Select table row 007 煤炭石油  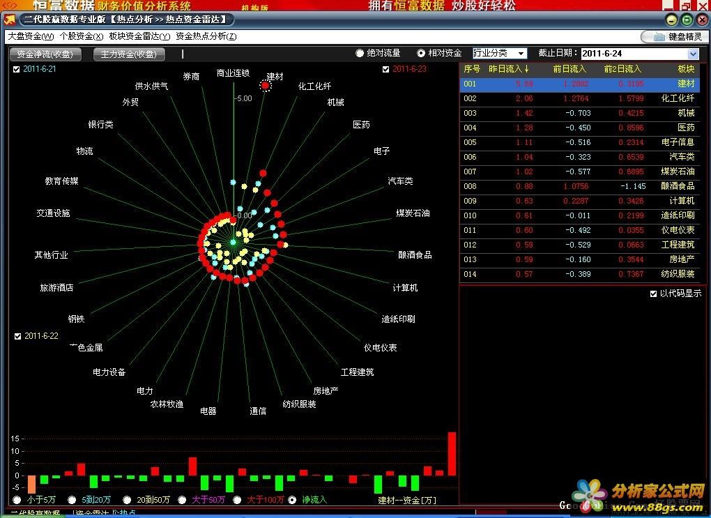[x=580, y=172]
